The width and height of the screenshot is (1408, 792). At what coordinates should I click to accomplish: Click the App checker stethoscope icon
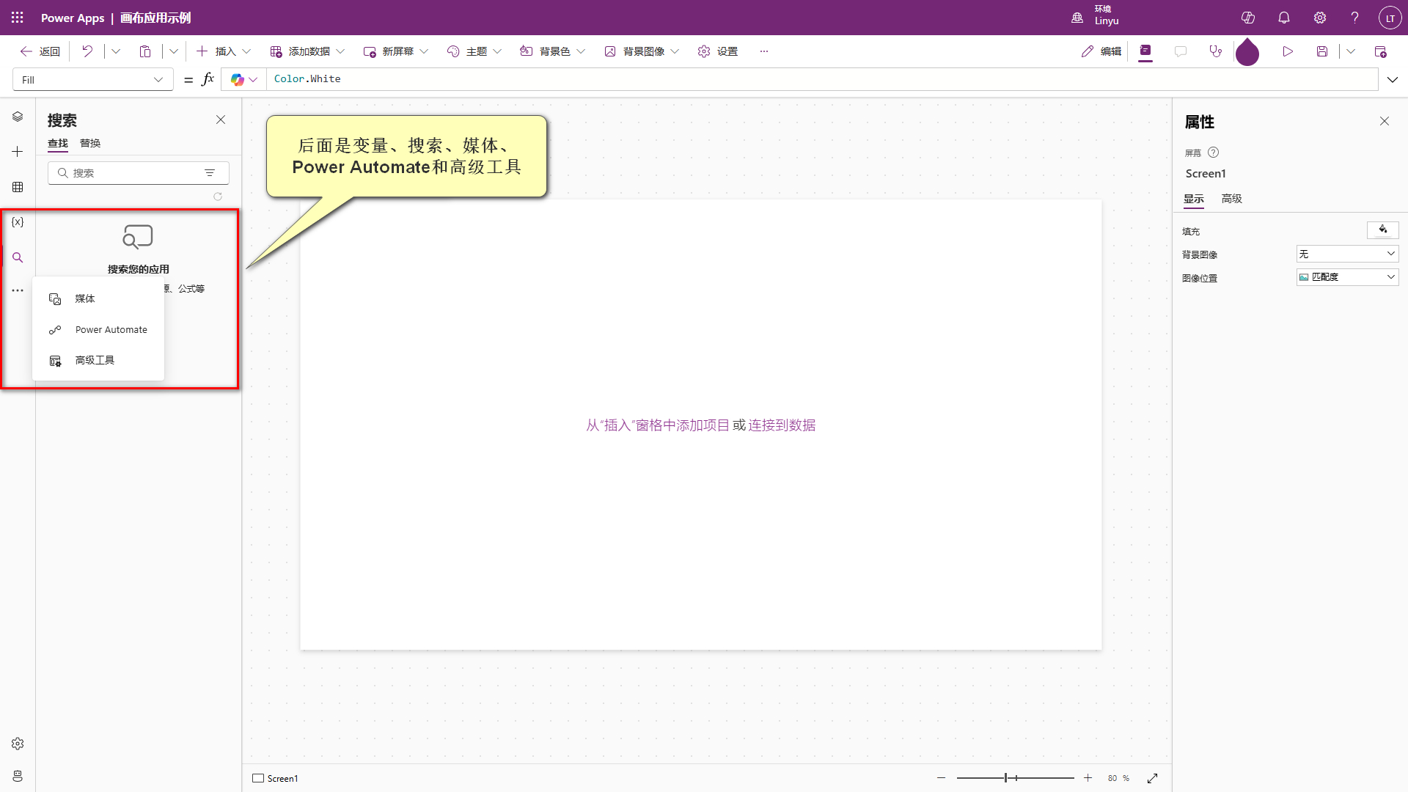click(1216, 51)
